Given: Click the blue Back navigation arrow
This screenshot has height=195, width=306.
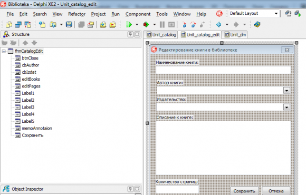Looking at the screenshot, I should pos(219,25).
